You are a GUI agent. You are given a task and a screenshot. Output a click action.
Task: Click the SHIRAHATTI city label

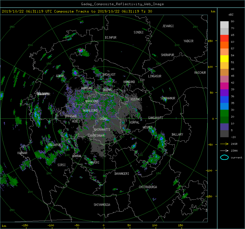[102, 130]
